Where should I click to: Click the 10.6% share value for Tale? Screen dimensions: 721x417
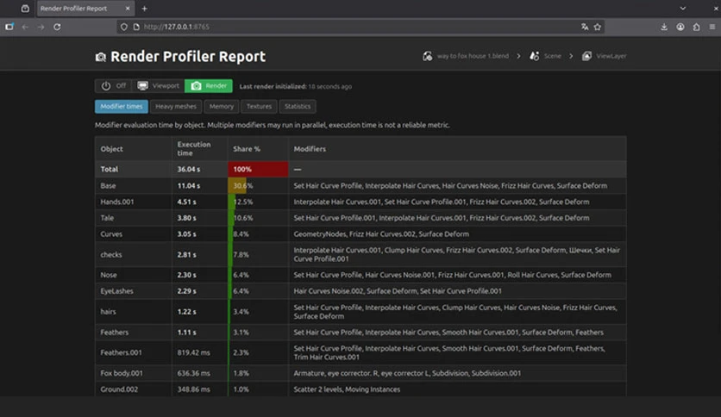coord(243,218)
